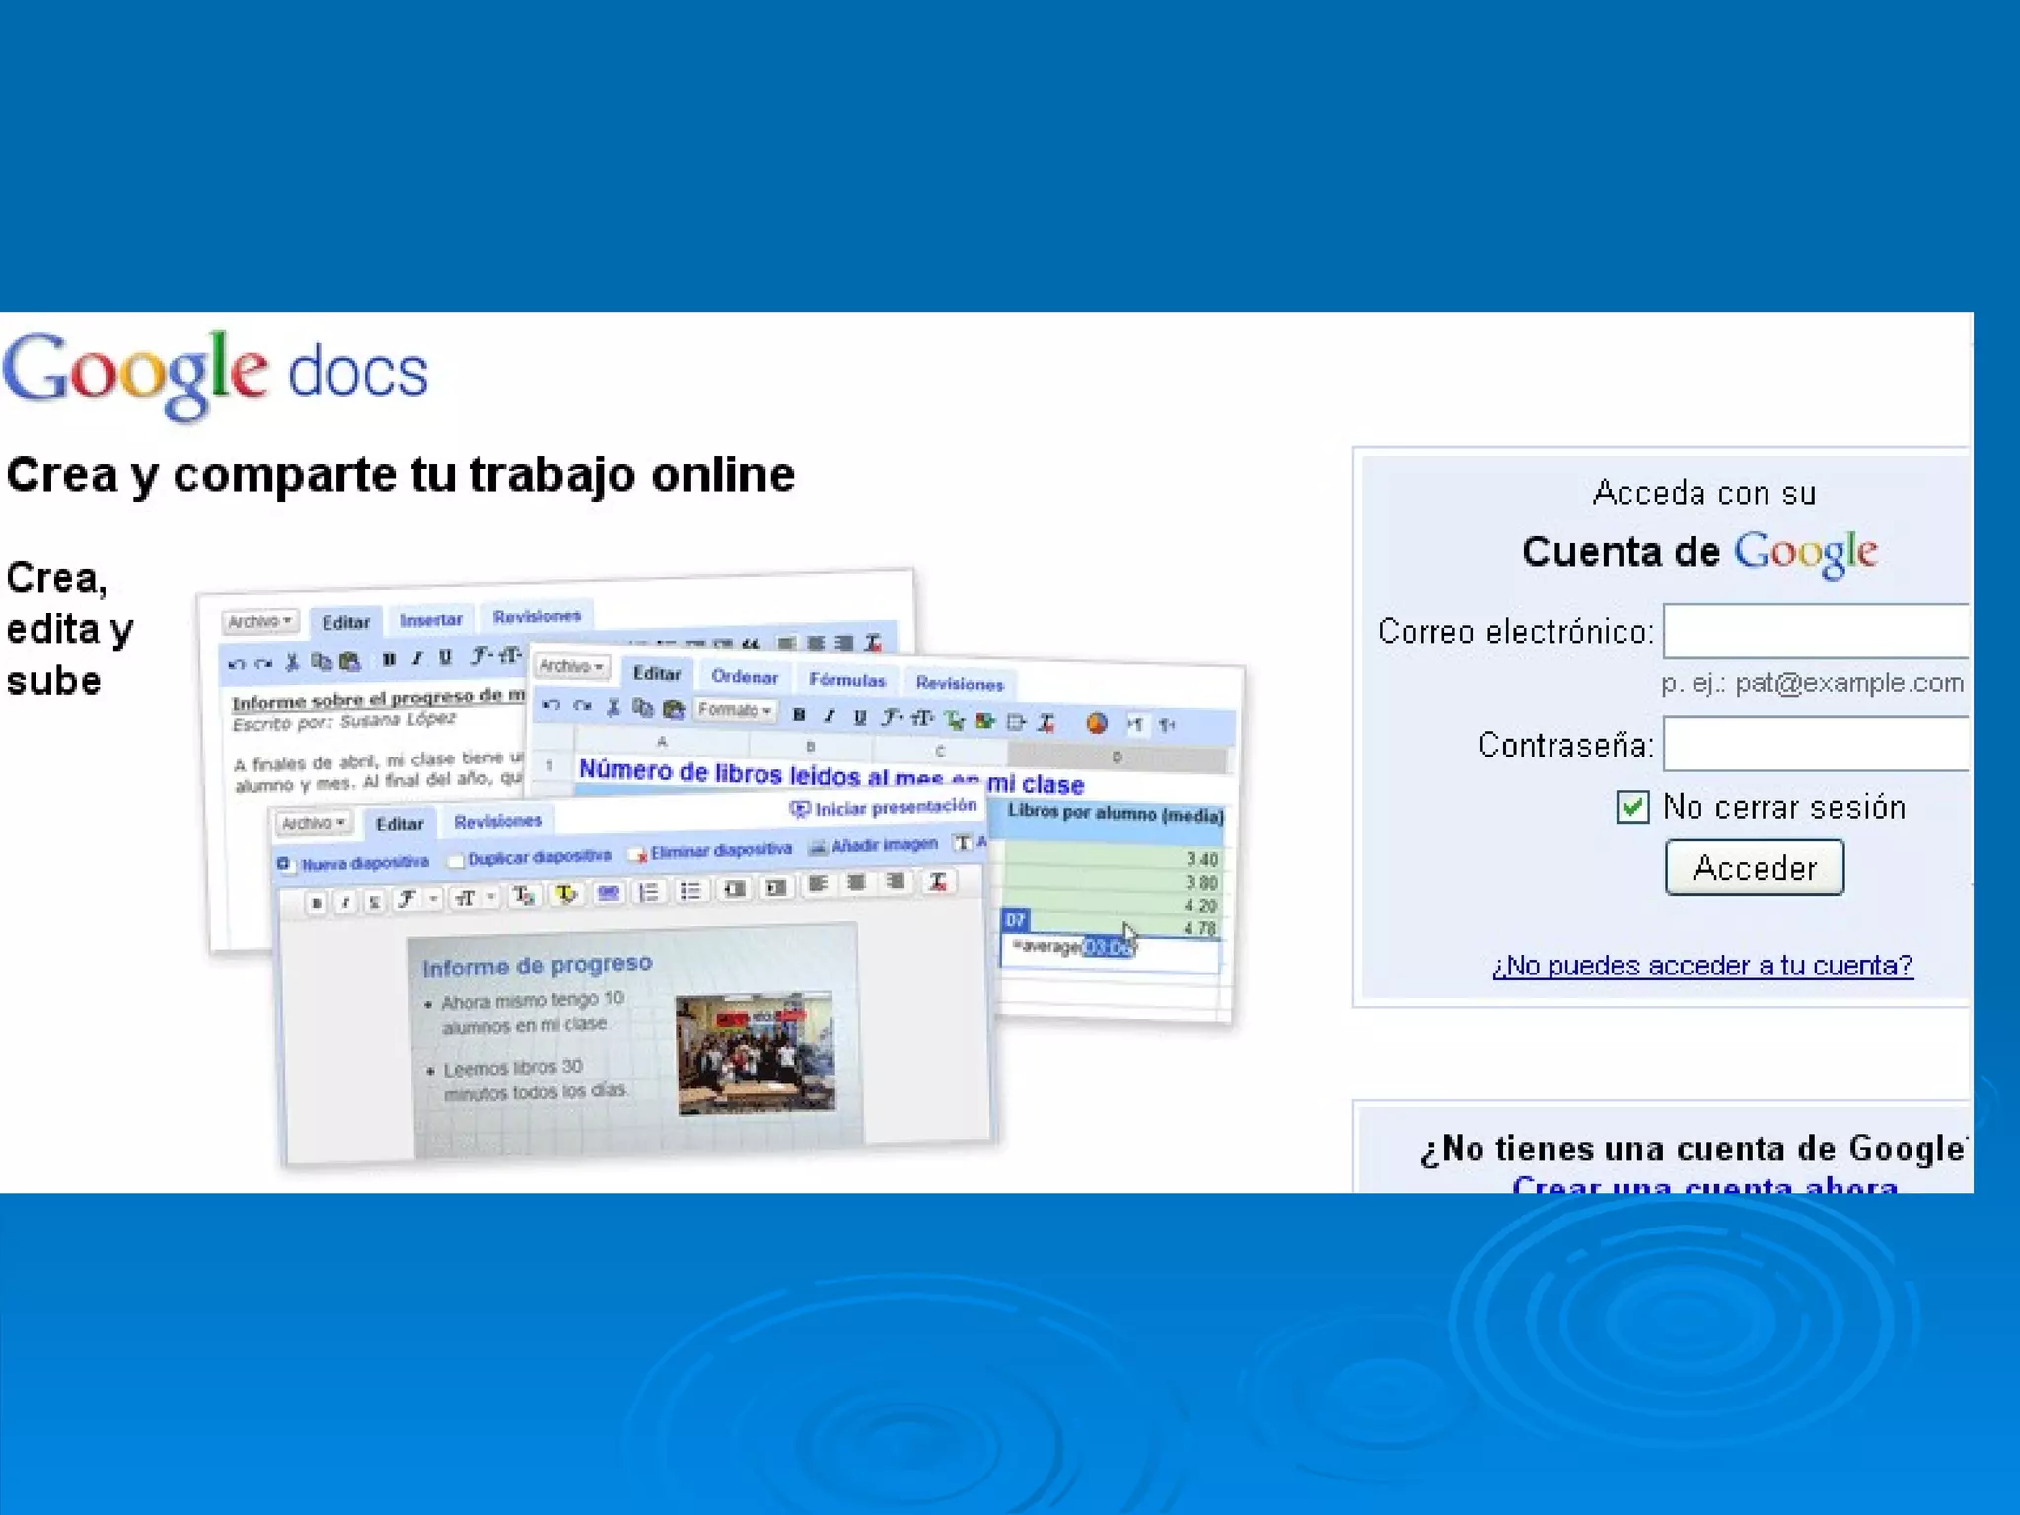This screenshot has width=2020, height=1515.
Task: Select the Insertar tab
Action: [x=431, y=620]
